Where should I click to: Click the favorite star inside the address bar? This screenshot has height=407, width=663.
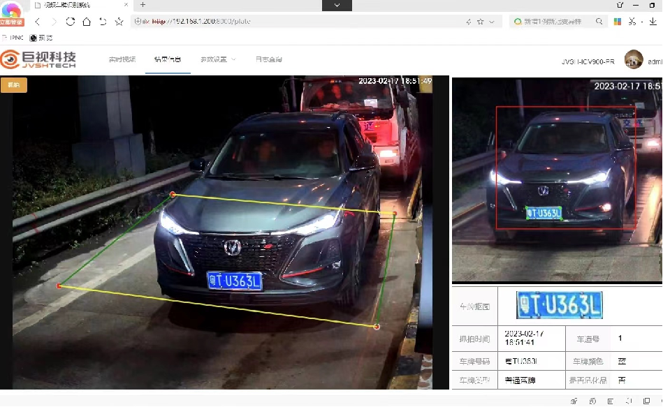(x=481, y=22)
